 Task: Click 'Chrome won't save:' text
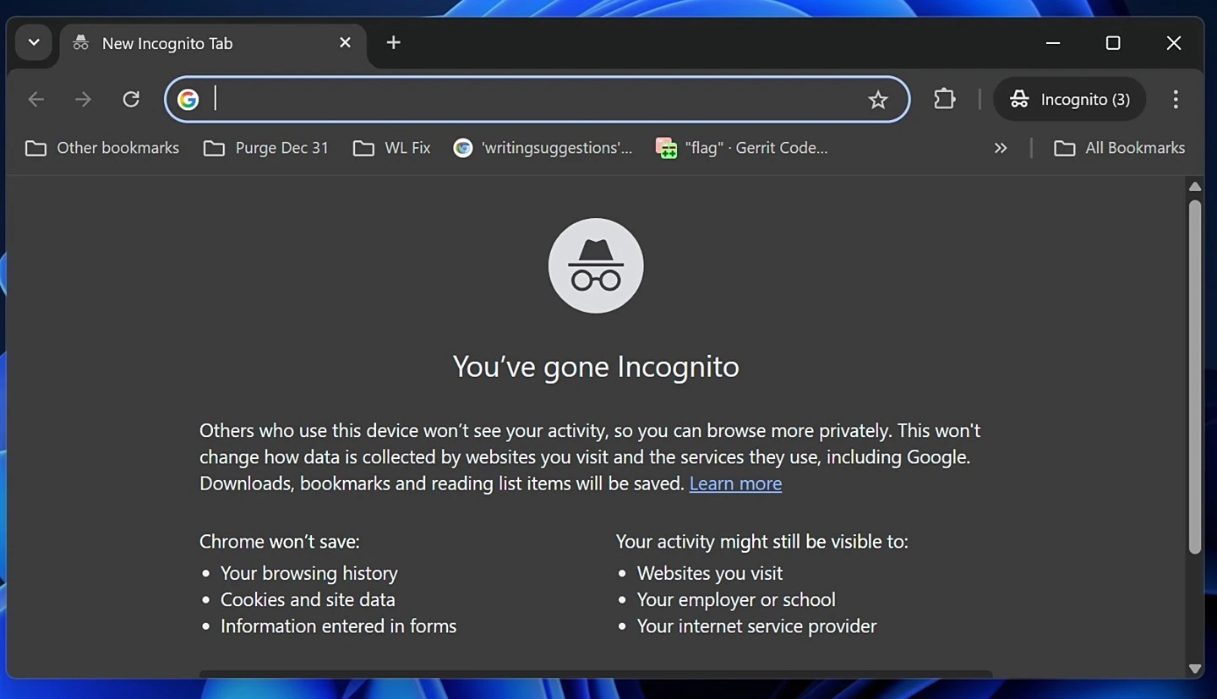280,541
